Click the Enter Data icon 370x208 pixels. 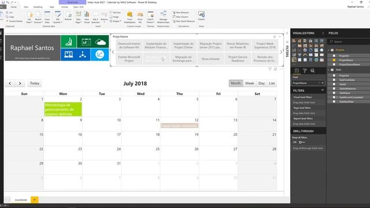coord(47,17)
